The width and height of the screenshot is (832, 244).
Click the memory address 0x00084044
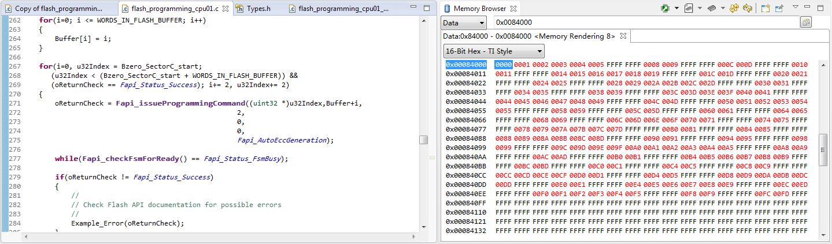tap(466, 102)
